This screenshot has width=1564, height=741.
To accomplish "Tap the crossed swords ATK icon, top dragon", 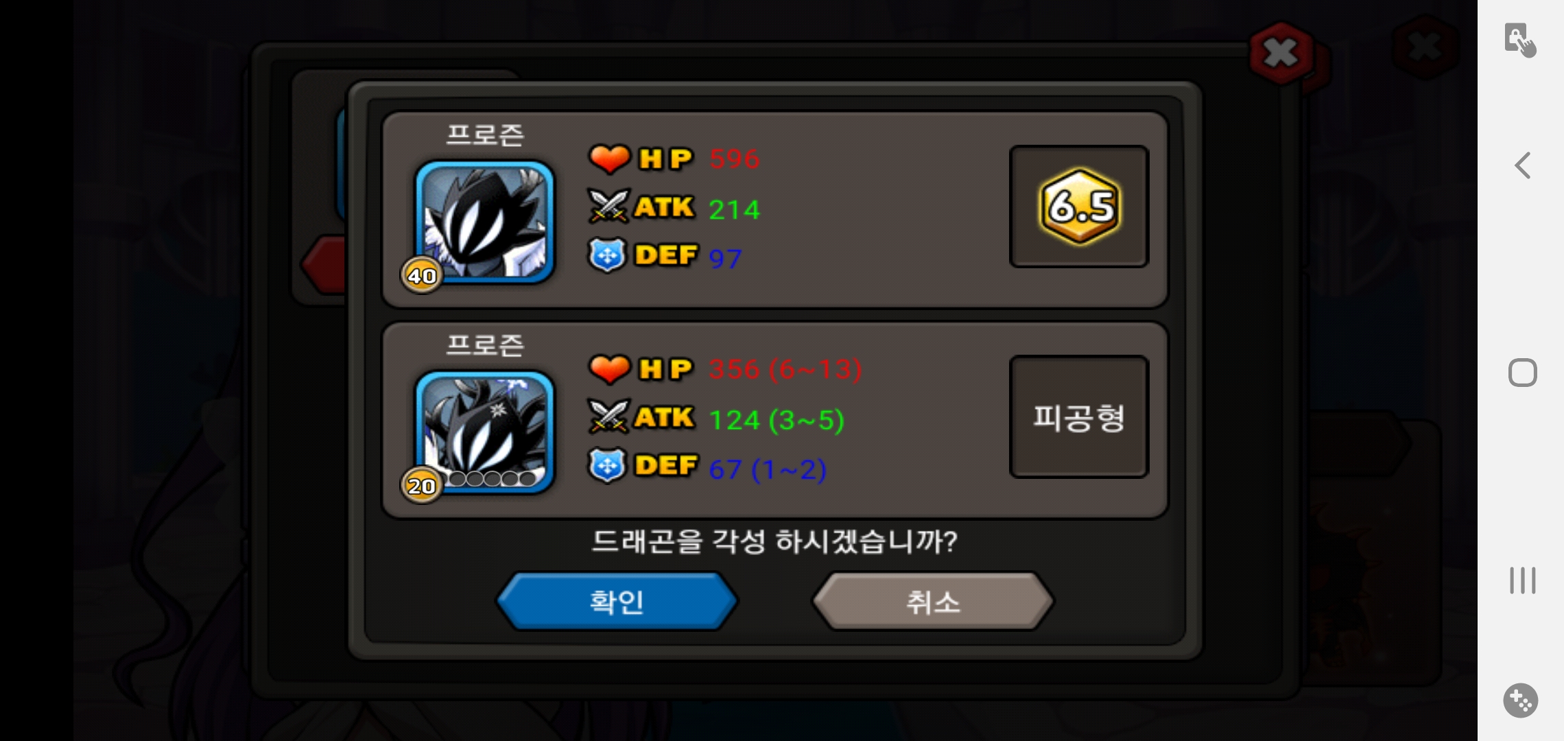I will (608, 207).
